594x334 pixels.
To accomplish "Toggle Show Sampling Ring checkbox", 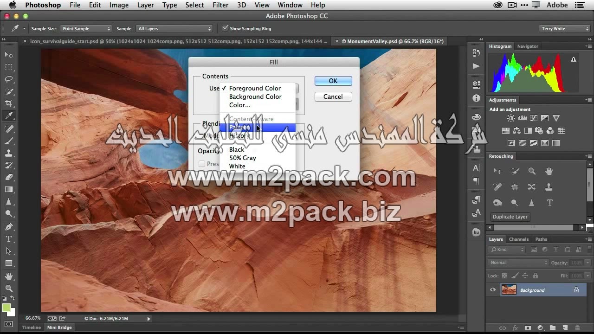I will 225,28.
